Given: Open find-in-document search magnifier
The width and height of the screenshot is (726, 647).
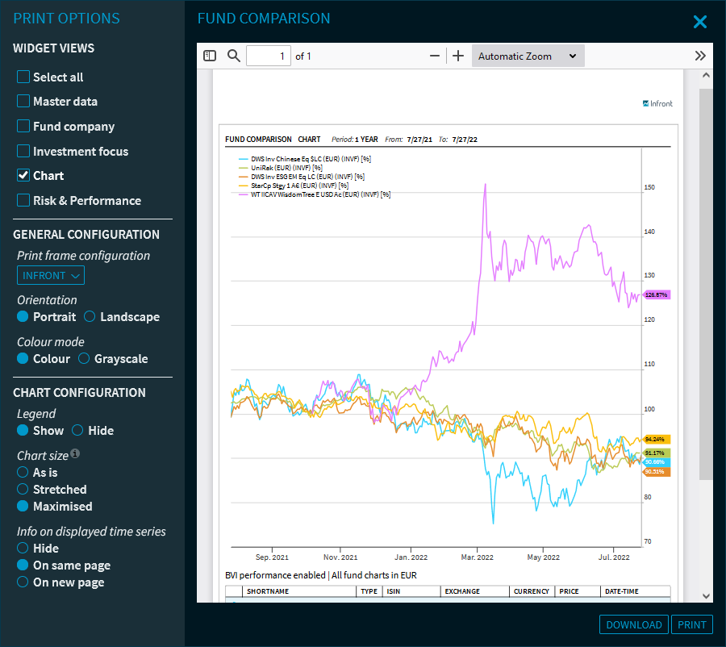Looking at the screenshot, I should (234, 56).
